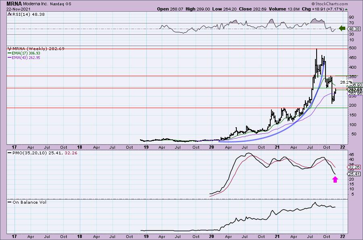
Task: Click the 30 level on the RSI axis
Action: point(351,34)
